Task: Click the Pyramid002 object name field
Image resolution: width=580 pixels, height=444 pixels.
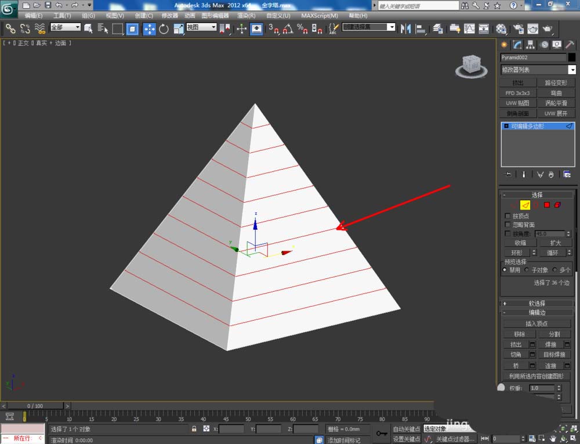Action: click(533, 57)
